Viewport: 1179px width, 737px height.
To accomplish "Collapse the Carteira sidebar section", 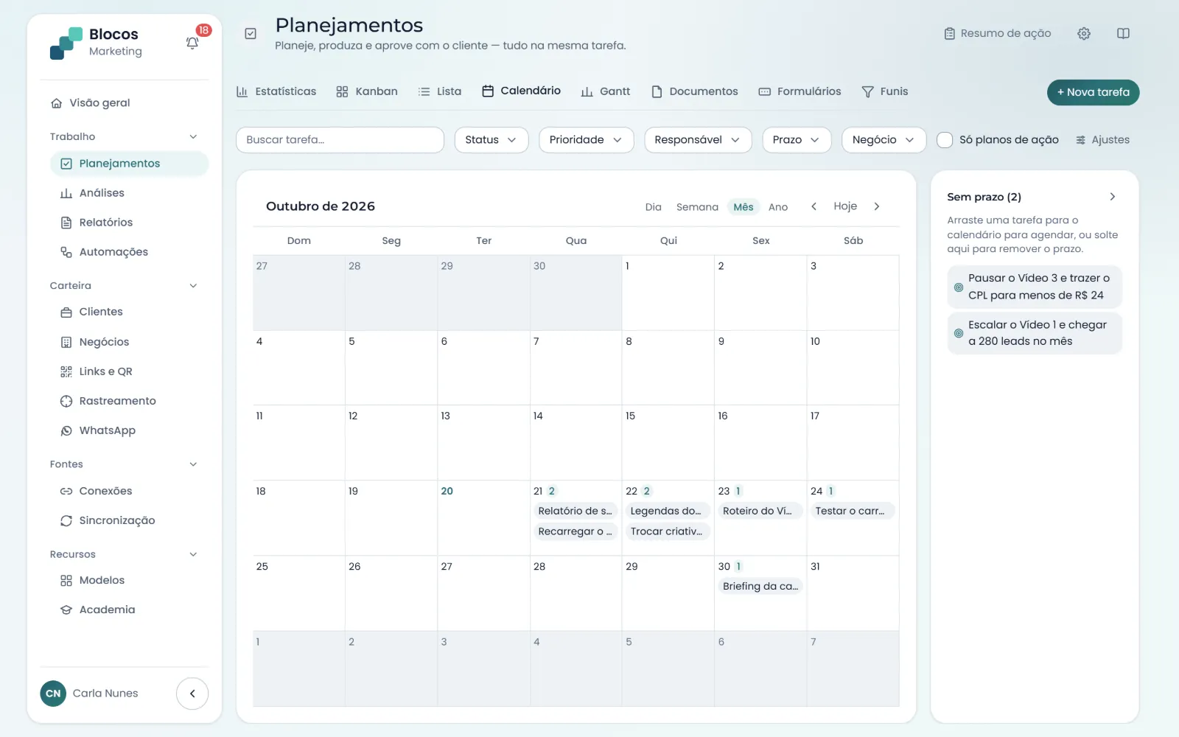I will tap(193, 286).
